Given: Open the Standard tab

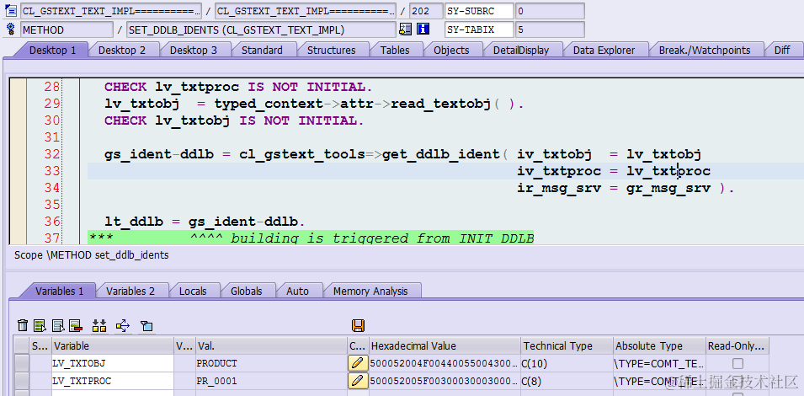Looking at the screenshot, I should click(262, 51).
